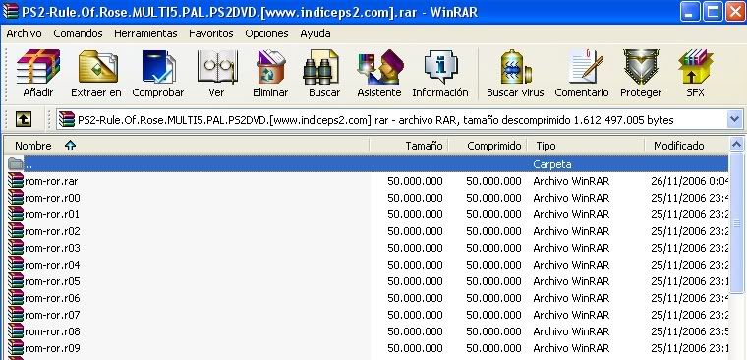Open the Comandos menu

[78, 33]
